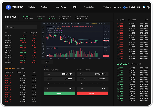Select the Limit order type tab
Image resolution: width=153 pixels, height=107 pixels.
(46, 67)
